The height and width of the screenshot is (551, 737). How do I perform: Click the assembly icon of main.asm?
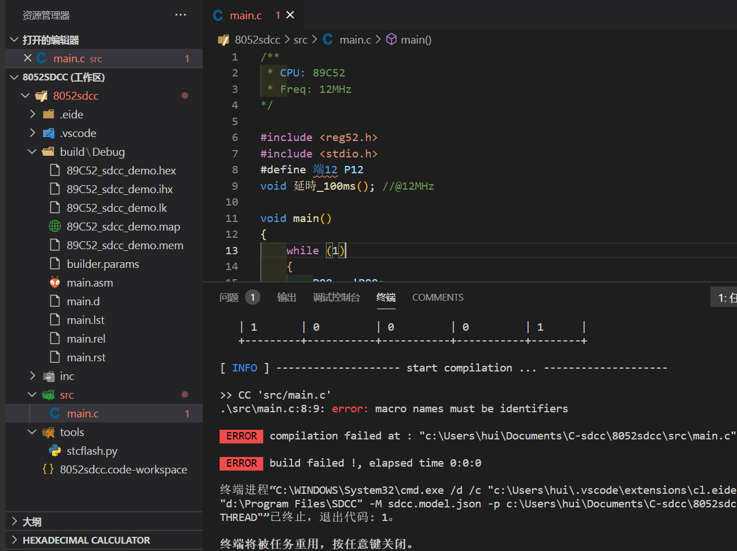coord(55,283)
